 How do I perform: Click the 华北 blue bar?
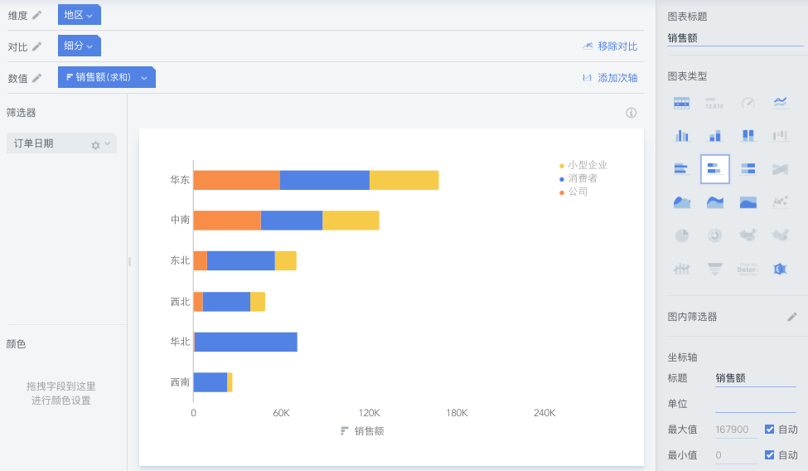tap(246, 342)
